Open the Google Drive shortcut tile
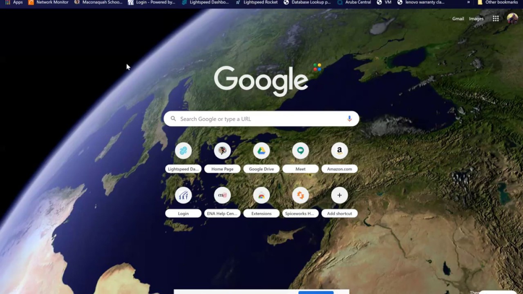Screen dimensions: 523x294 coord(261,158)
